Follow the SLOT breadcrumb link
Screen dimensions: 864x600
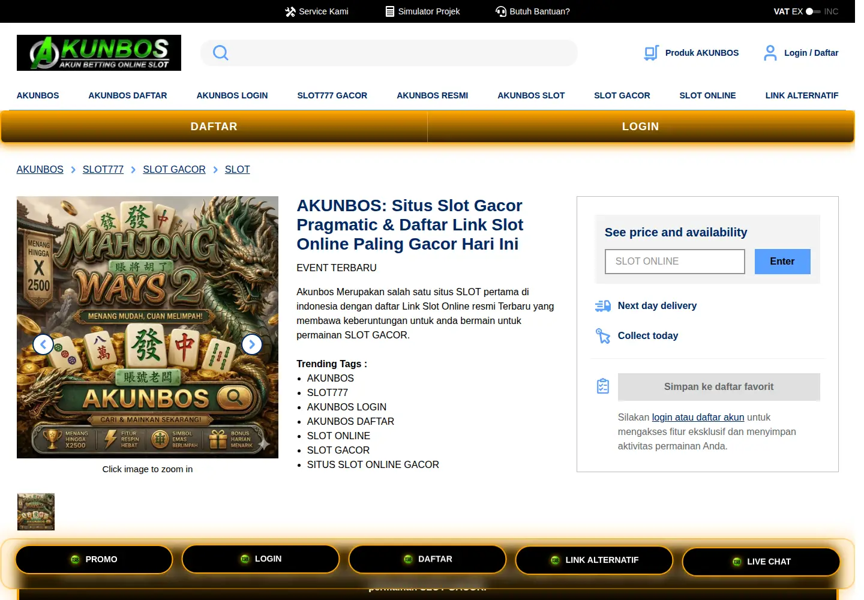(238, 169)
